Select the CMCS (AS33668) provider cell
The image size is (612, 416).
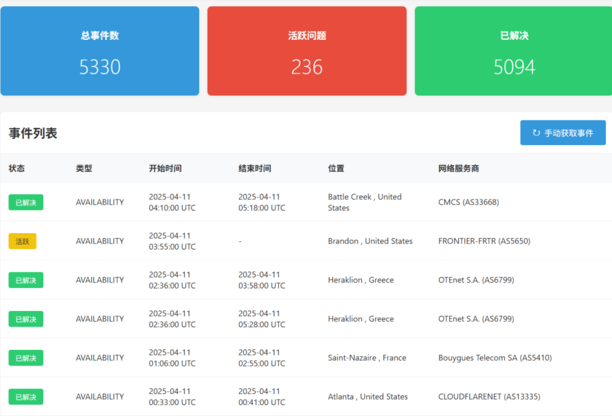(468, 202)
